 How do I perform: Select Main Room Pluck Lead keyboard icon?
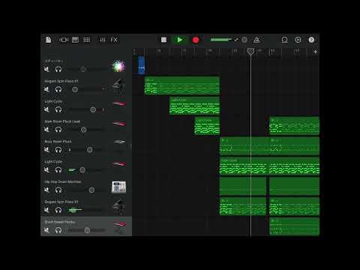tap(119, 124)
